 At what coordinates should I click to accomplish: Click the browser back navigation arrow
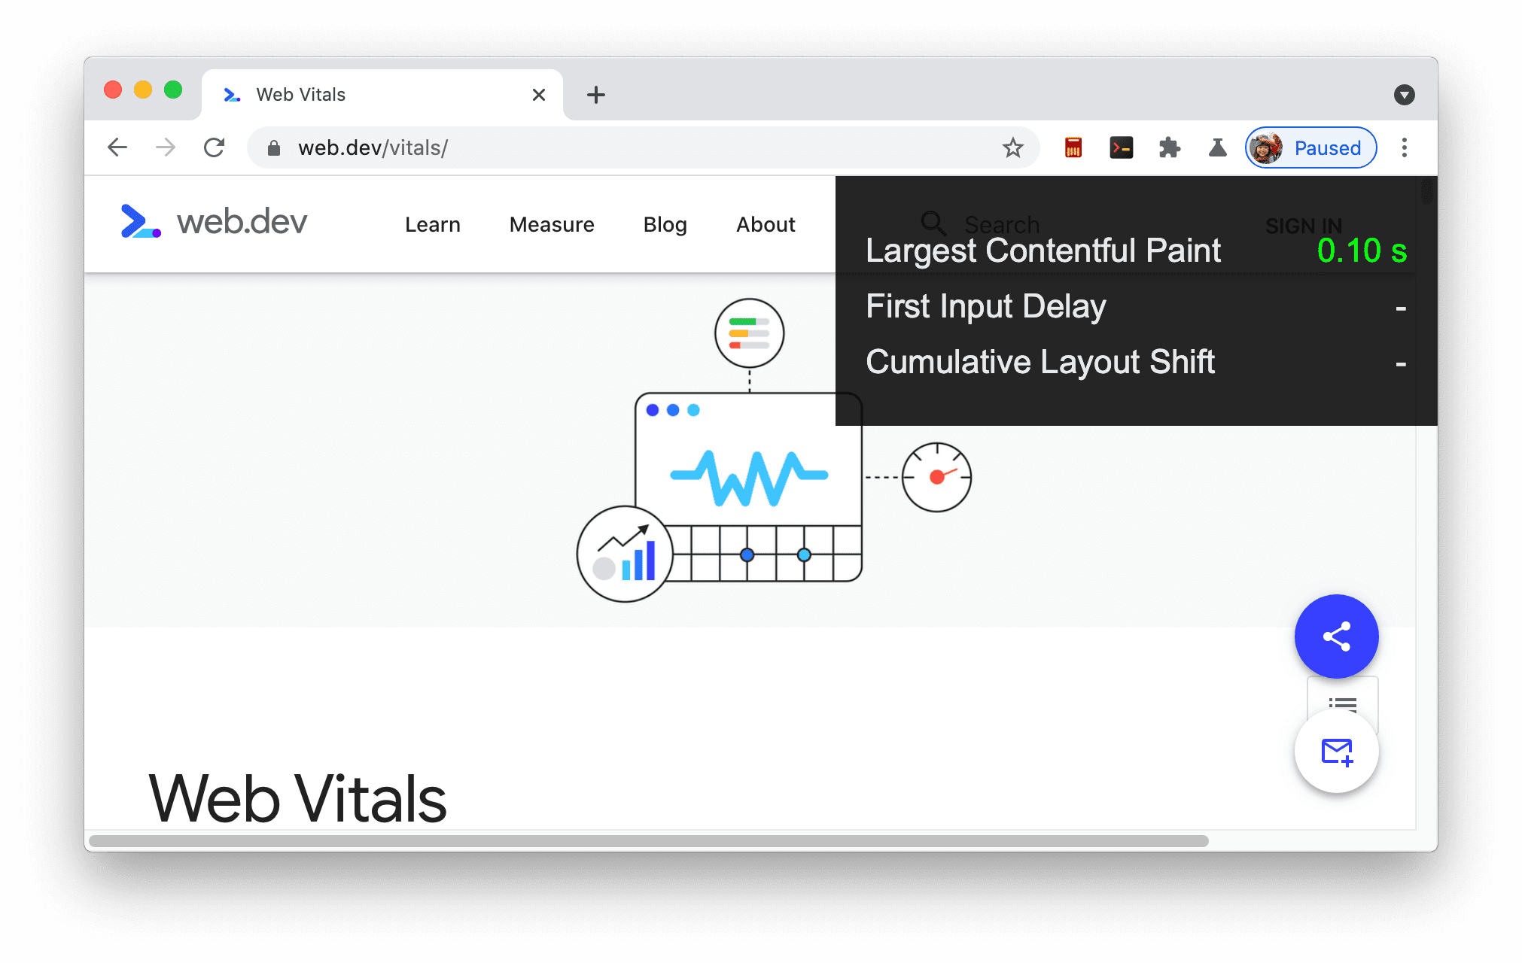coord(119,147)
